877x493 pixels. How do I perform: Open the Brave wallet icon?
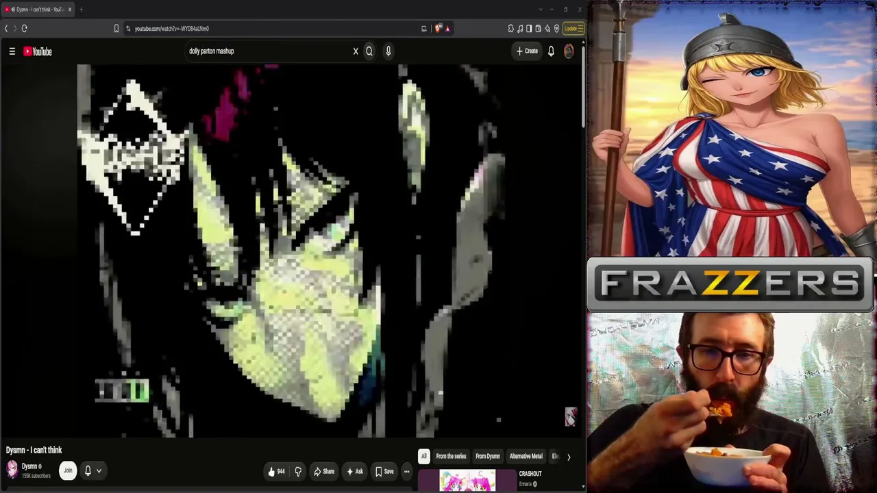(539, 28)
